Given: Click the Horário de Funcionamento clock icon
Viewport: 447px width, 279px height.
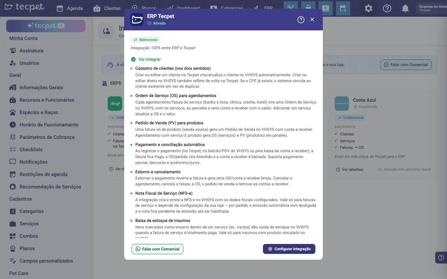Looking at the screenshot, I should click(13, 125).
